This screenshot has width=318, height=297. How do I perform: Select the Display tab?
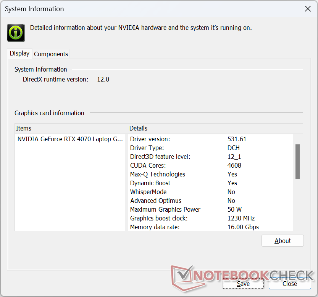click(x=20, y=54)
